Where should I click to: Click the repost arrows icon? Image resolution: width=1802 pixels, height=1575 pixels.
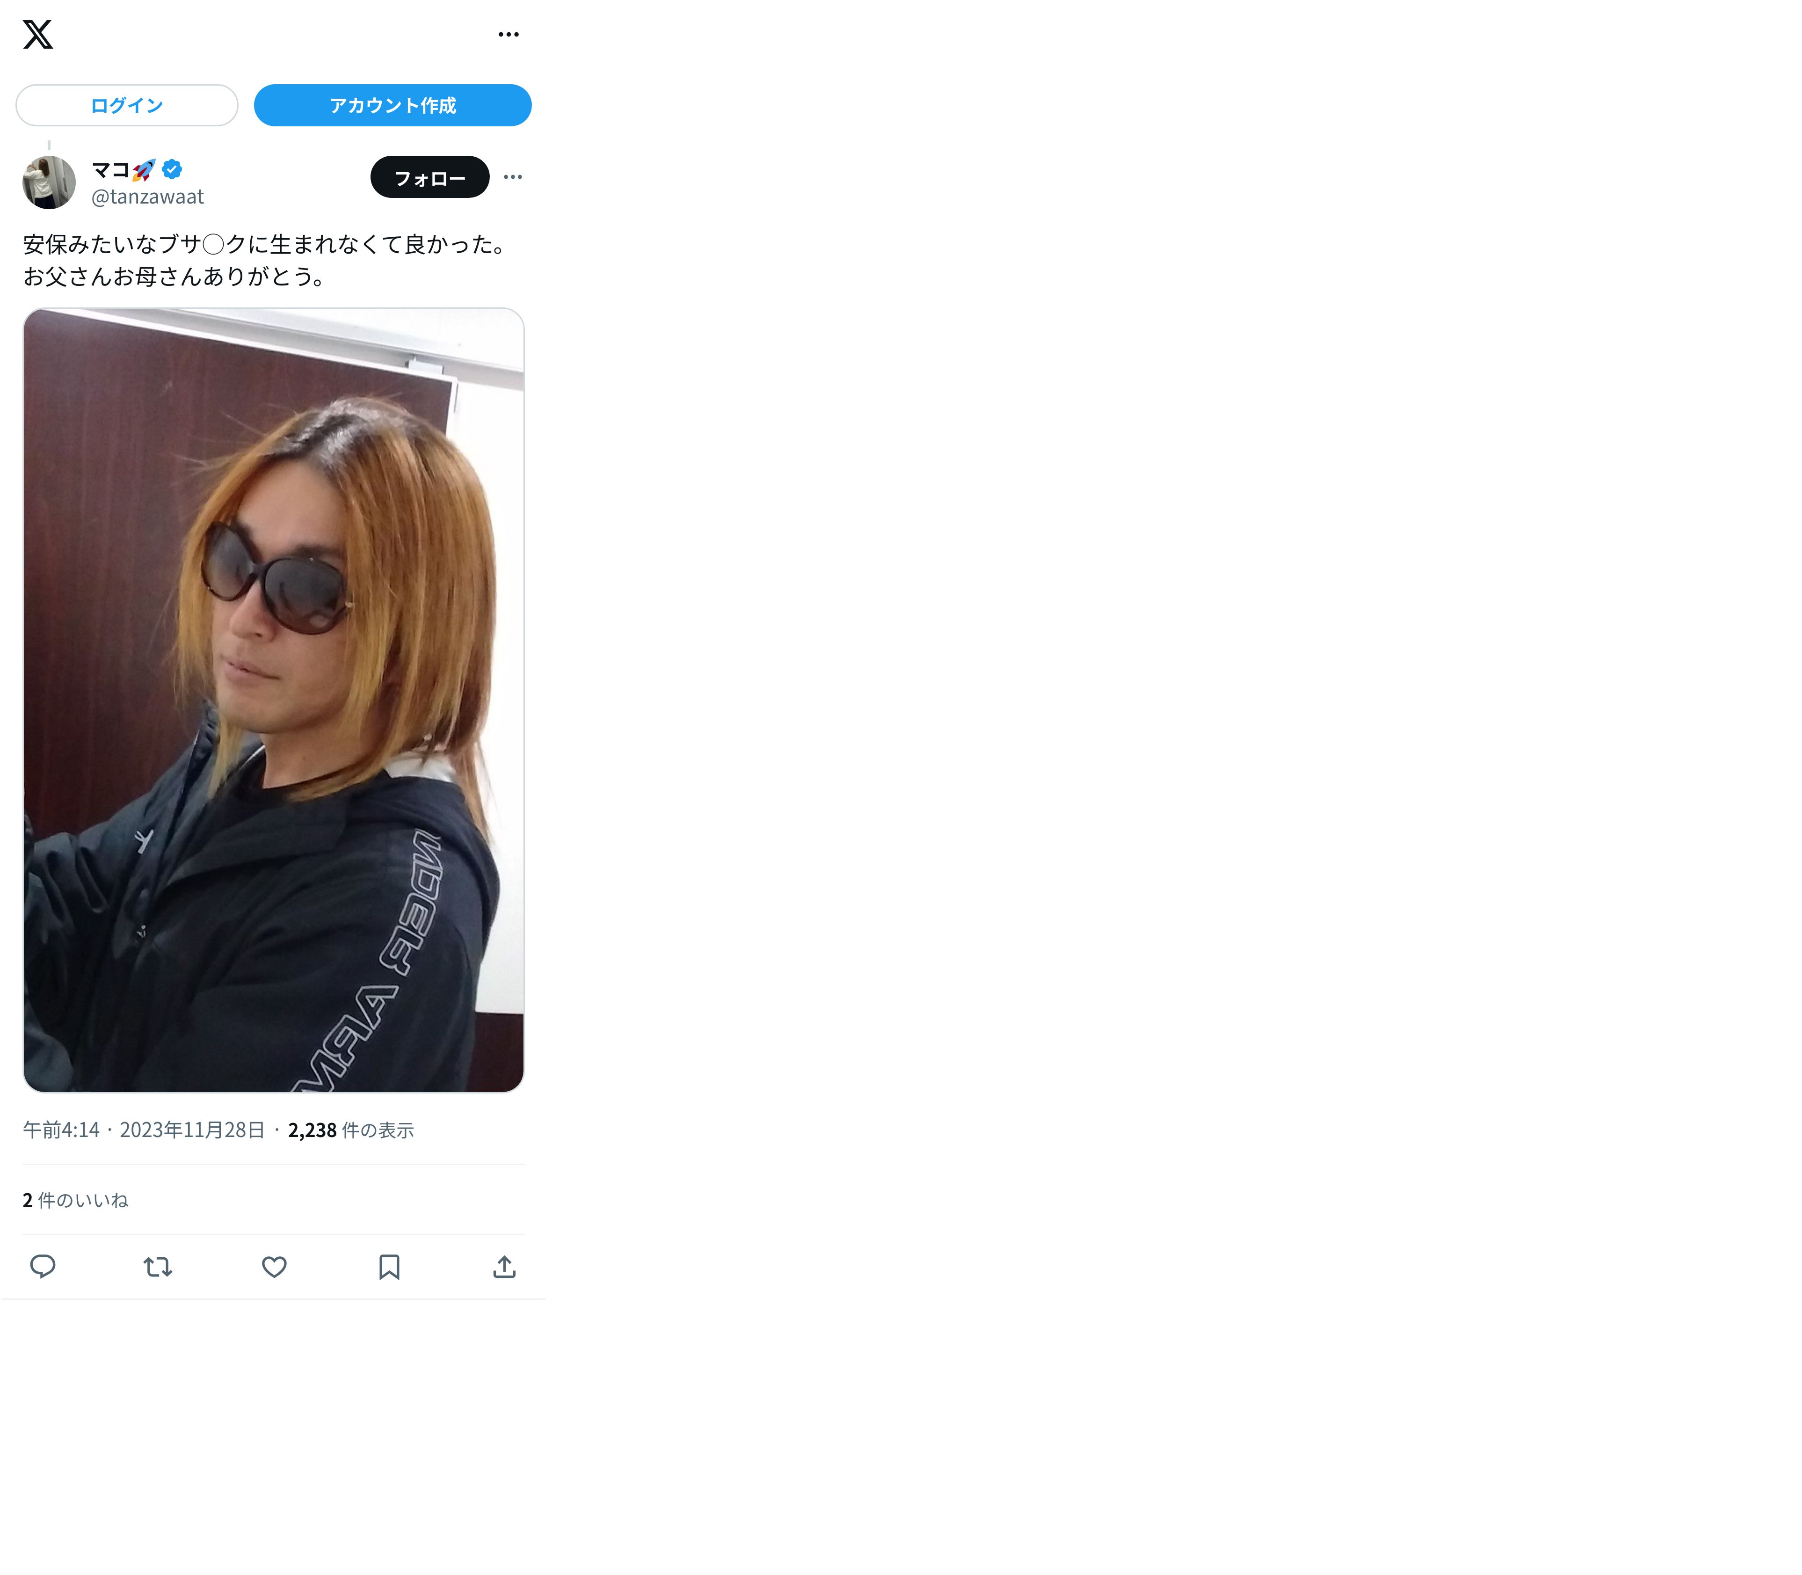[158, 1267]
